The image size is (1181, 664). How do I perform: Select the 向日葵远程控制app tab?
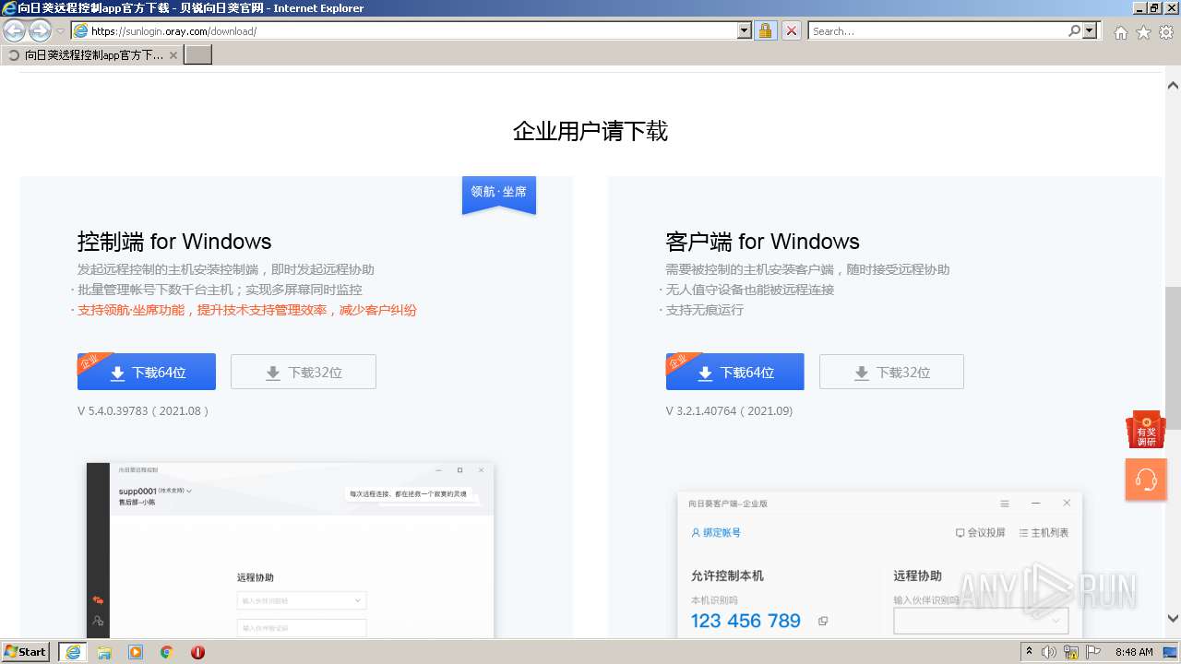90,54
